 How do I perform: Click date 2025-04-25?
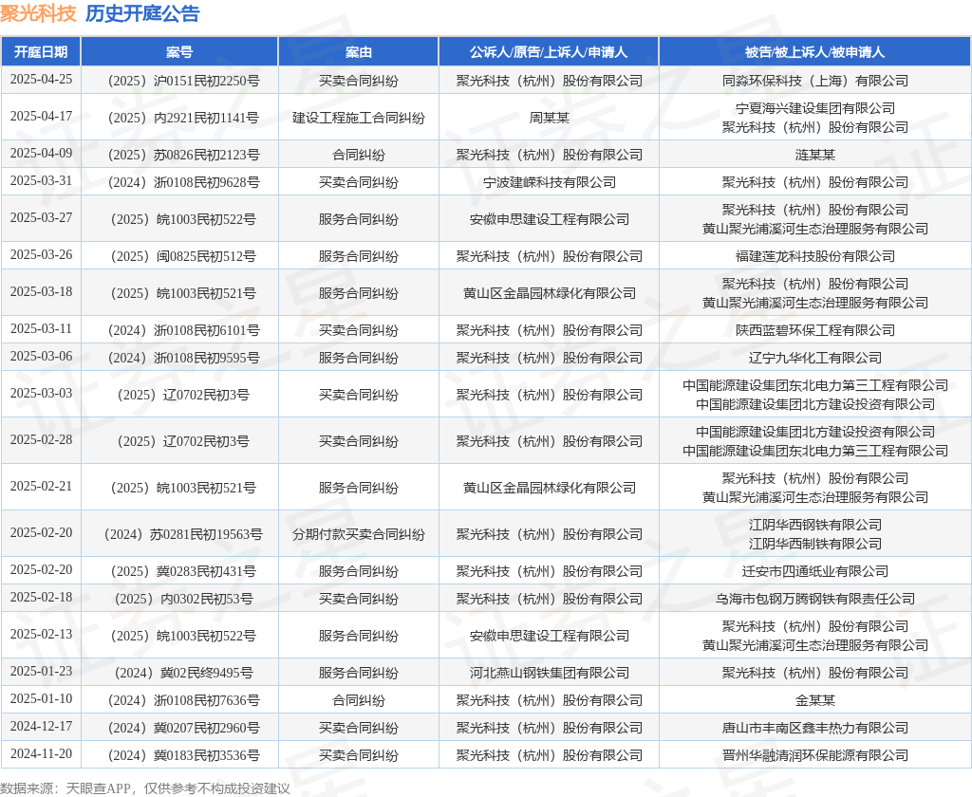[x=41, y=80]
